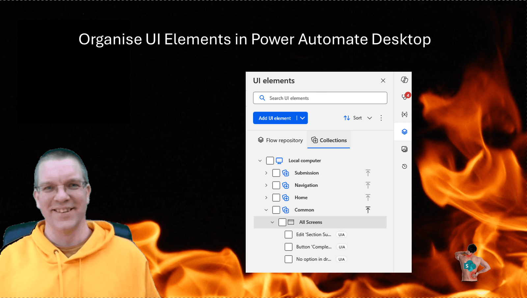Check the Submission checkbox
The height and width of the screenshot is (298, 527).
pos(276,173)
